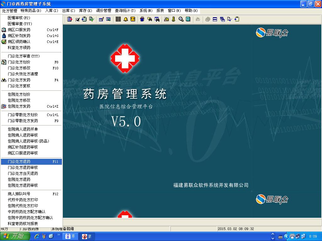Select 住院处方退药 menu entry
The height and width of the screenshot is (241, 322).
pyautogui.click(x=31, y=179)
